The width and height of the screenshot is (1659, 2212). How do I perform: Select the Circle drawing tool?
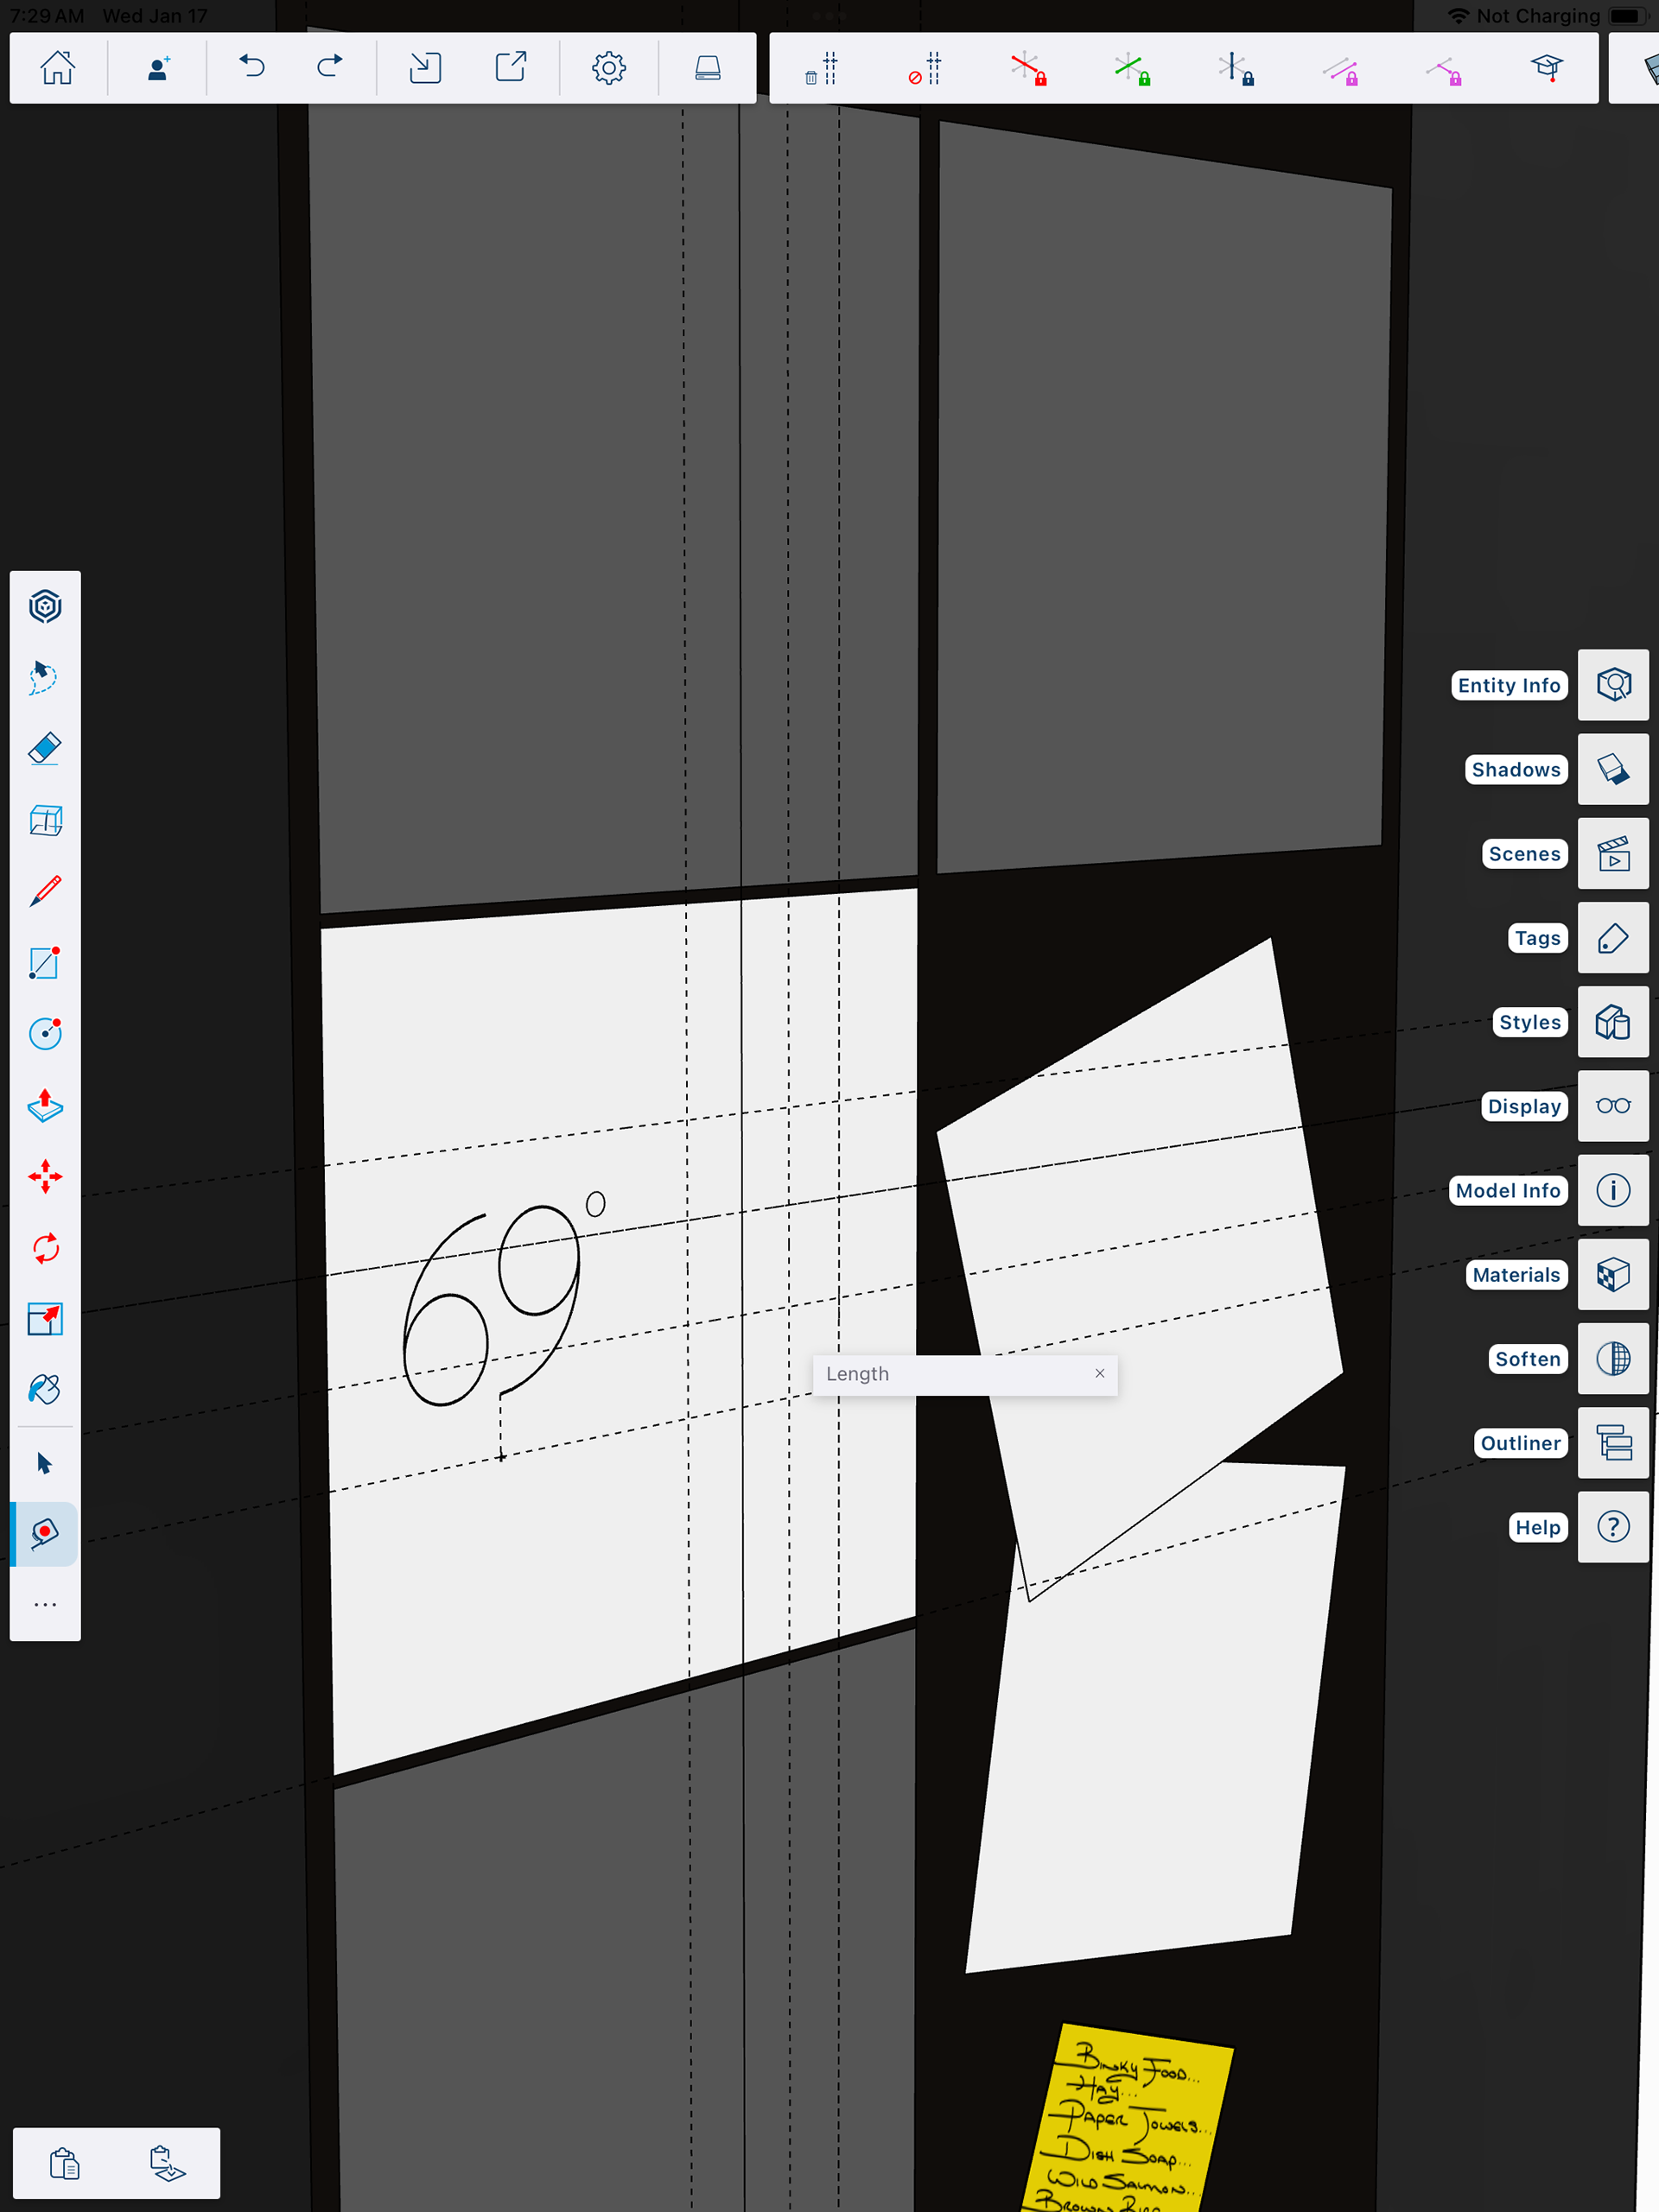45,1033
